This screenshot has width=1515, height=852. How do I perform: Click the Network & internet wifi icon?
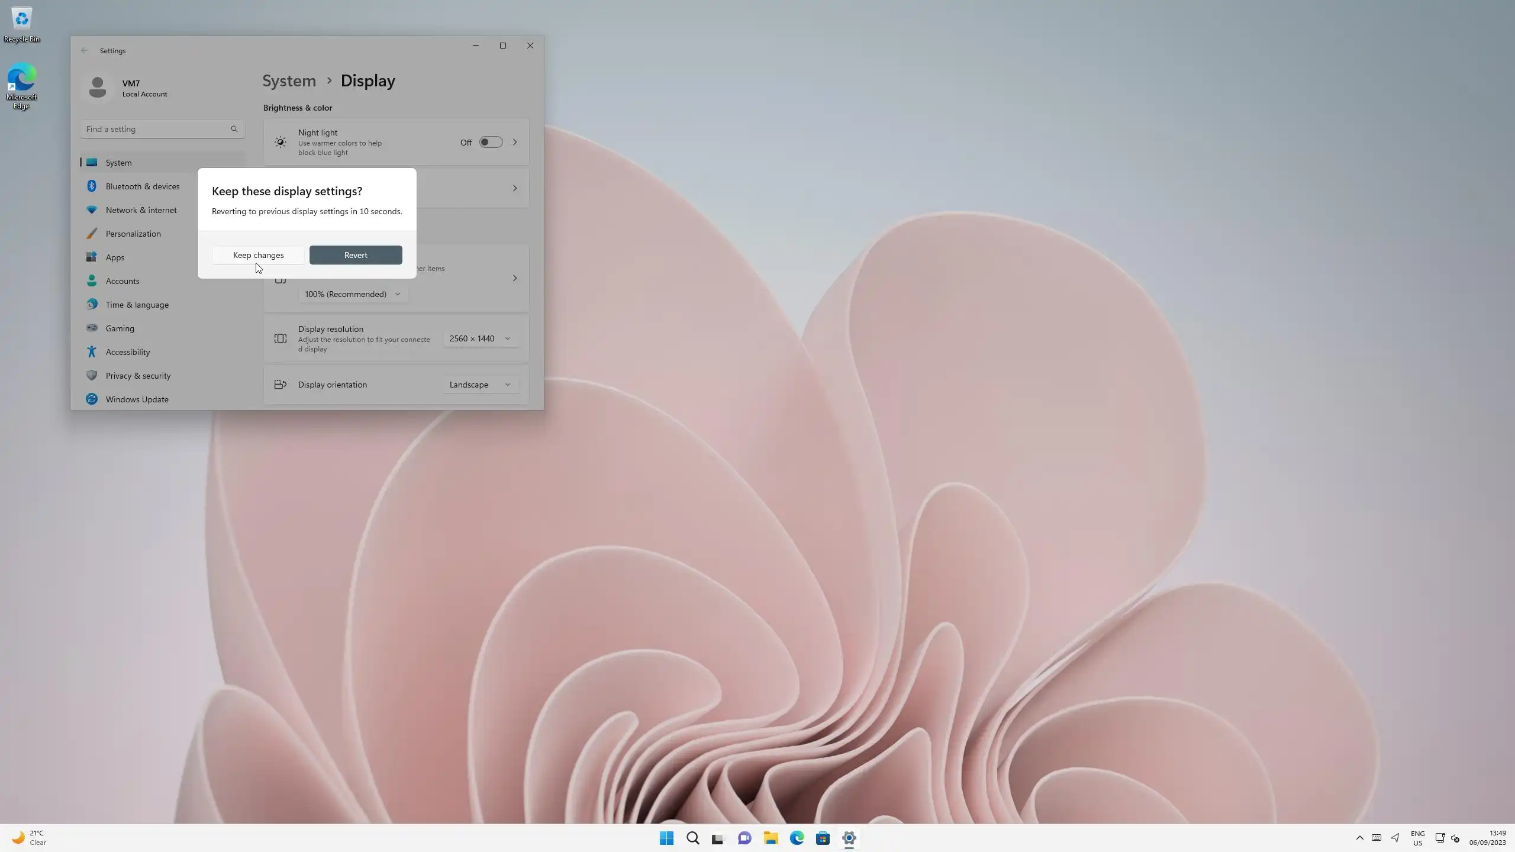coord(92,210)
